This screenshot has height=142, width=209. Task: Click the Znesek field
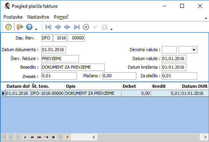tap(59, 76)
